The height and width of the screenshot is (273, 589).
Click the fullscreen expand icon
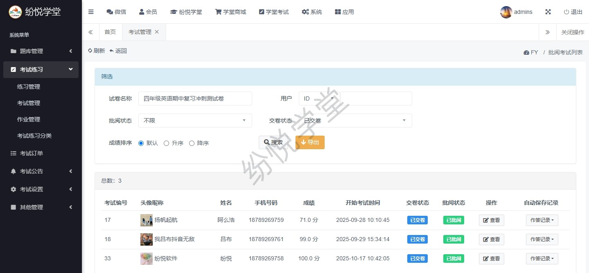(548, 12)
